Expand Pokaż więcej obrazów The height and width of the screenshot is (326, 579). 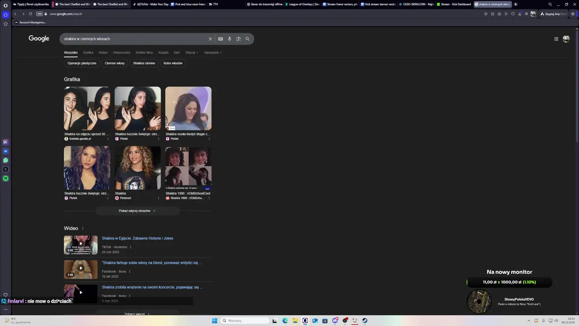coord(137,211)
